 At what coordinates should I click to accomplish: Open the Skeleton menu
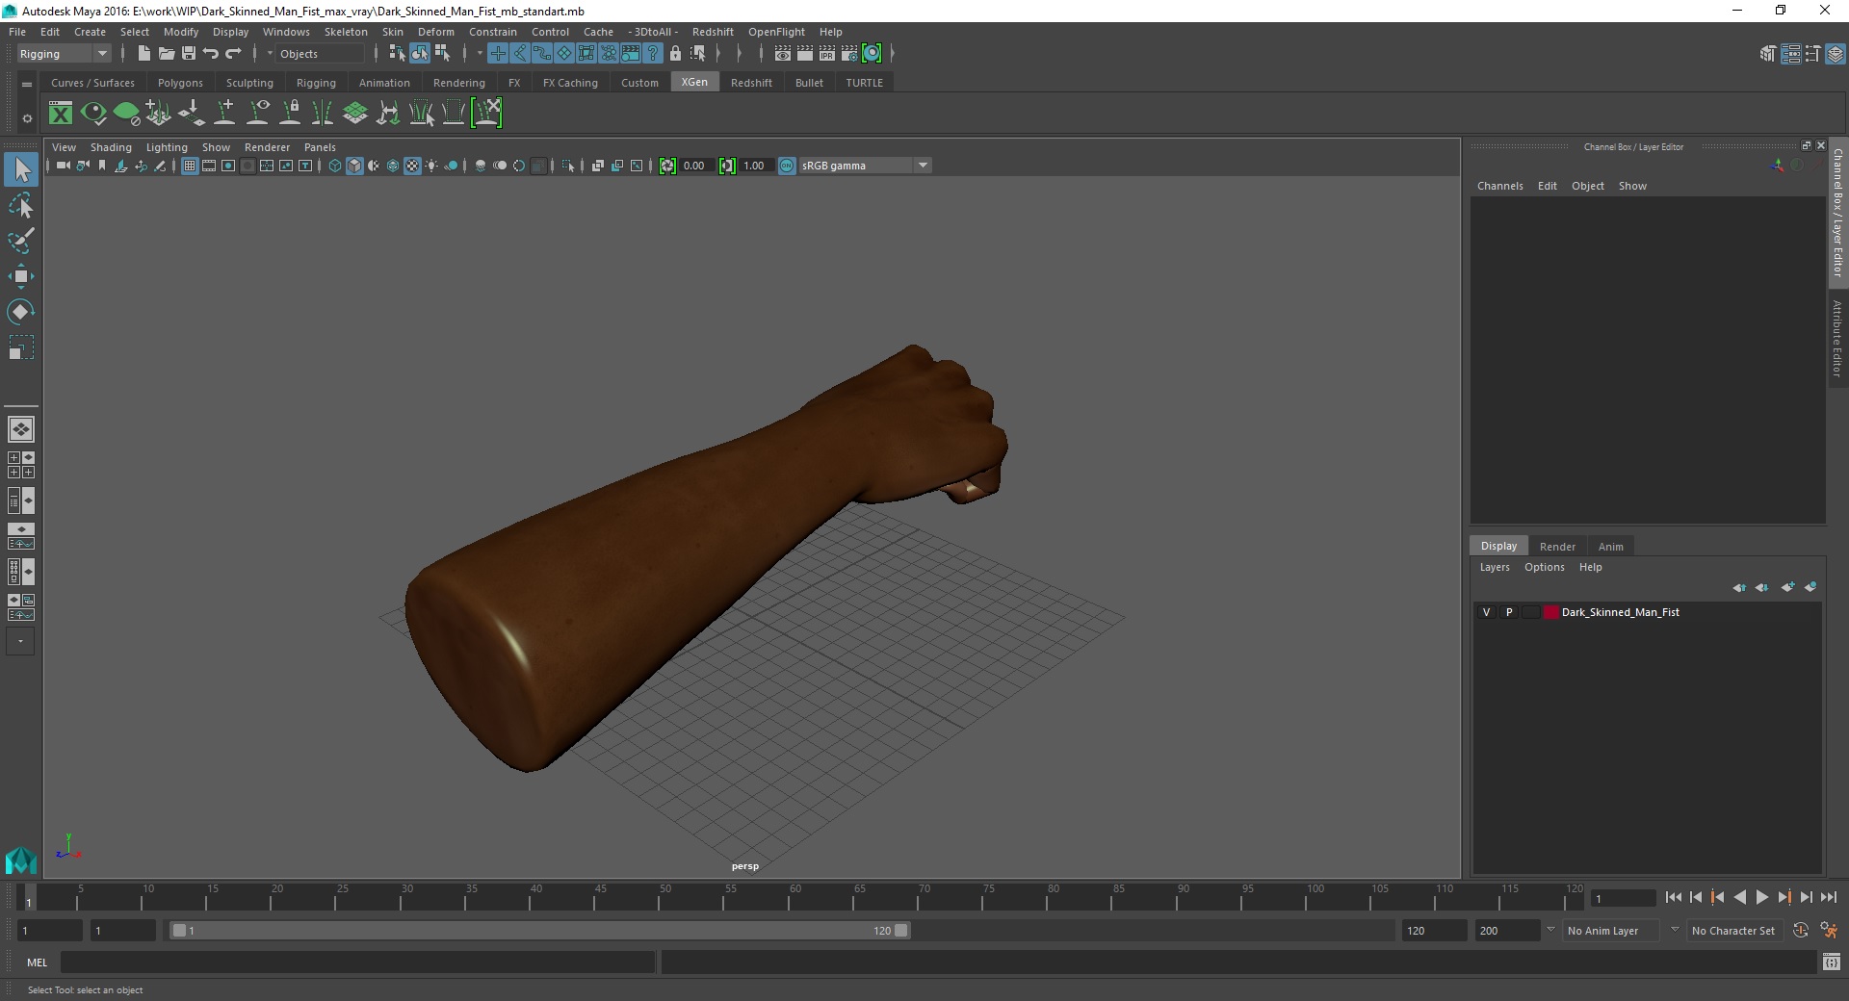346,32
